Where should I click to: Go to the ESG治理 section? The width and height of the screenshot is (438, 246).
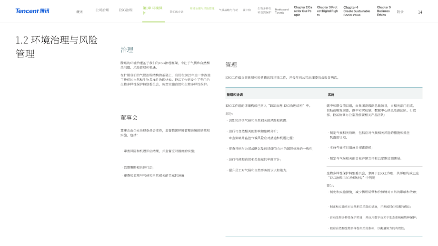pyautogui.click(x=126, y=10)
